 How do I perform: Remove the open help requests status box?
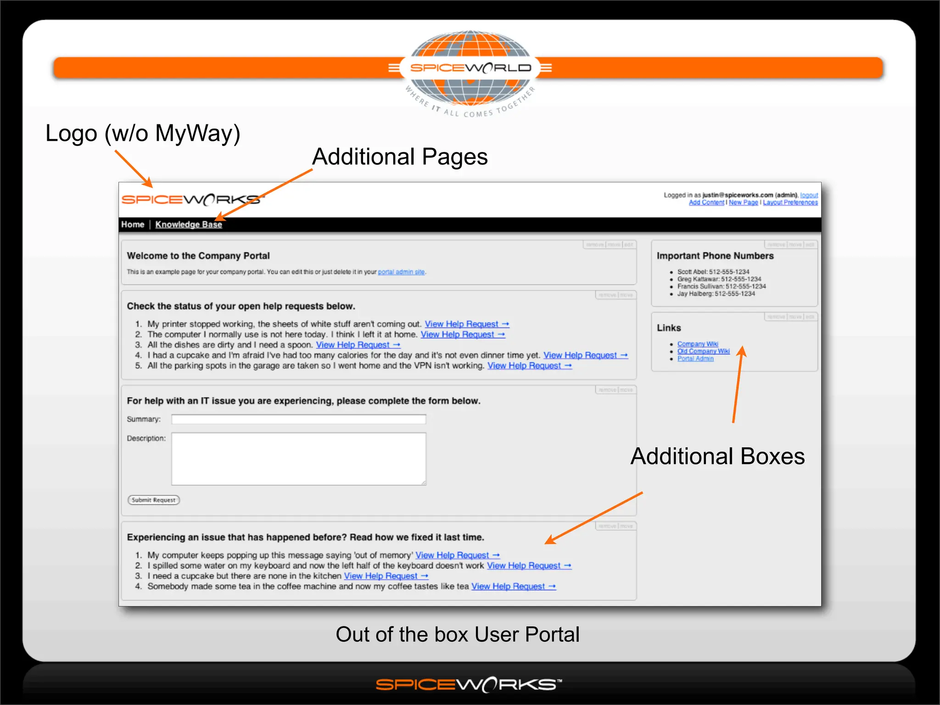607,295
